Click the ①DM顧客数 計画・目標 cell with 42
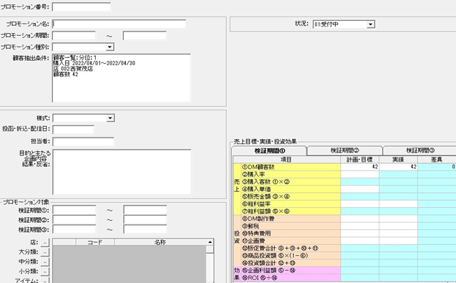The image size is (456, 283). point(360,167)
